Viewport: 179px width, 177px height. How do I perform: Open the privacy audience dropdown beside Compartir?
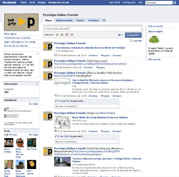(121, 35)
